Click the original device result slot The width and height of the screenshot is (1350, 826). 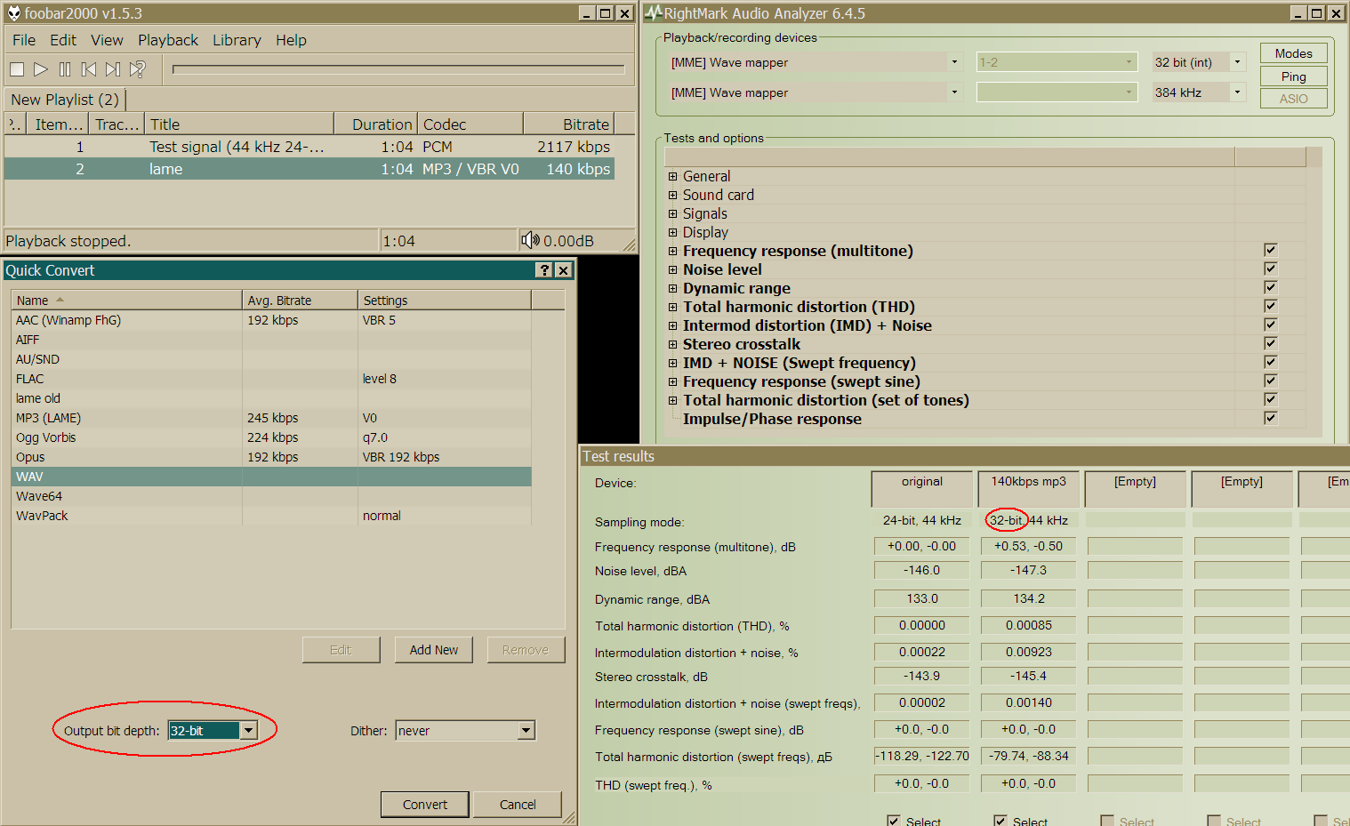[x=922, y=487]
